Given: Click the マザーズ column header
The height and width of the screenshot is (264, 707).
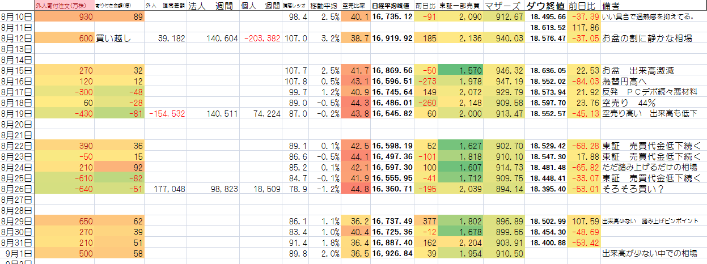Looking at the screenshot, I should pyautogui.click(x=504, y=6).
